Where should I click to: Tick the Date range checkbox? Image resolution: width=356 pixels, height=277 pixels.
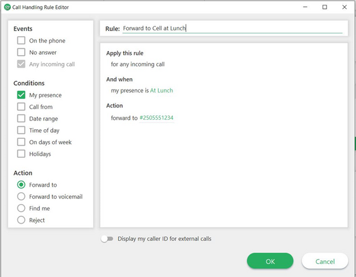coord(21,119)
